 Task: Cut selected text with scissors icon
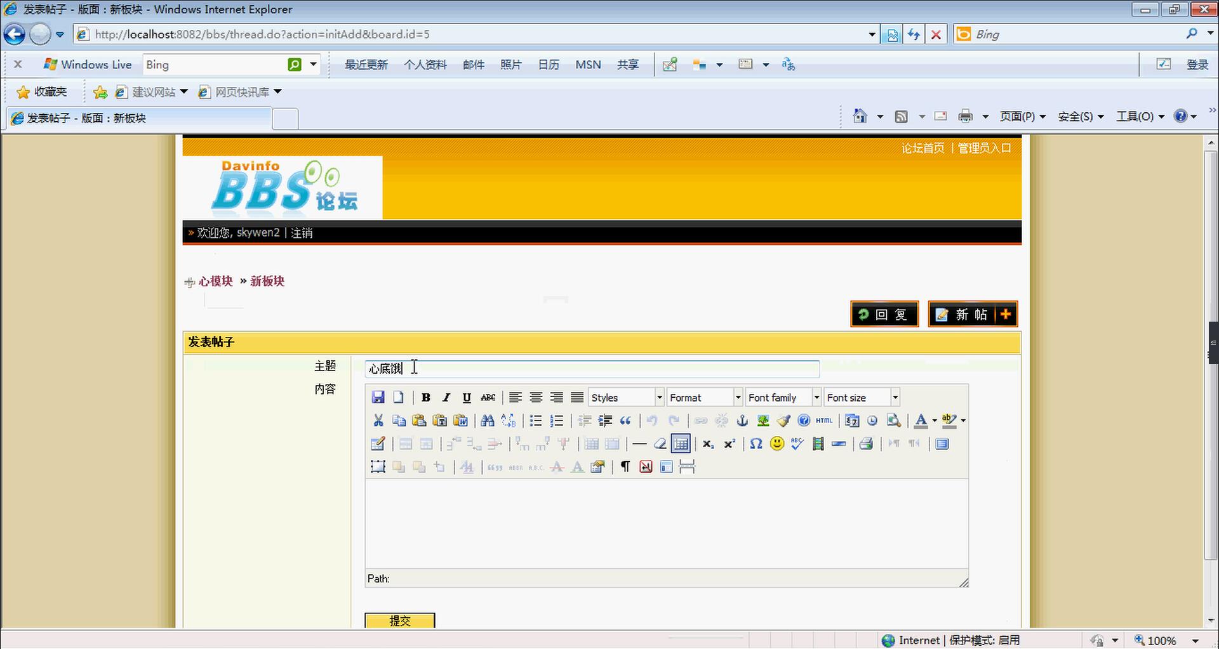coord(378,420)
